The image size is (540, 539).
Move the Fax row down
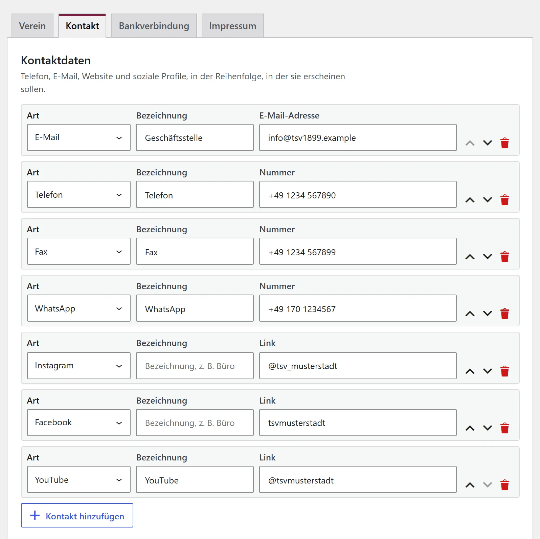click(488, 257)
